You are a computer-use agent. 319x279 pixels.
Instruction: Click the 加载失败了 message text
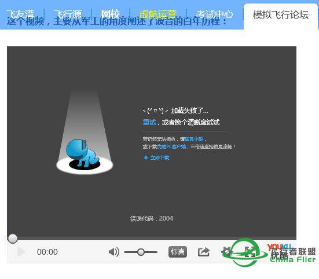pos(189,111)
